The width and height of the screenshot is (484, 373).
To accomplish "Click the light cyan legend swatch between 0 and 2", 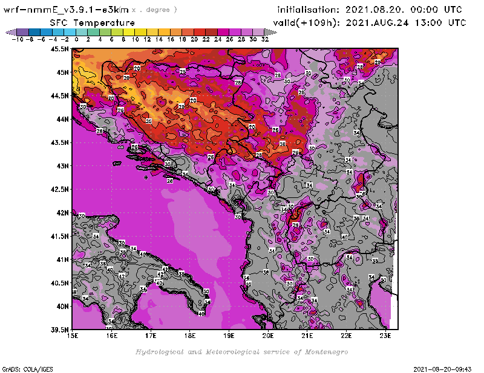I will click(x=82, y=32).
